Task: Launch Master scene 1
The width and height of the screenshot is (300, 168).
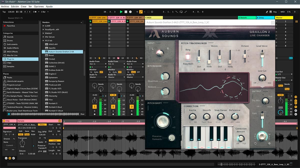Action: (x=276, y=21)
